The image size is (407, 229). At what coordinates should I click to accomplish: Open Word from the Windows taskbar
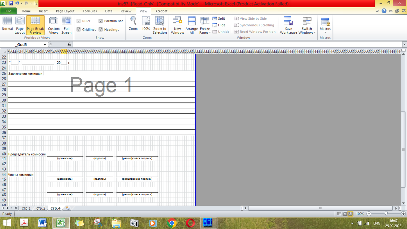[x=42, y=223]
